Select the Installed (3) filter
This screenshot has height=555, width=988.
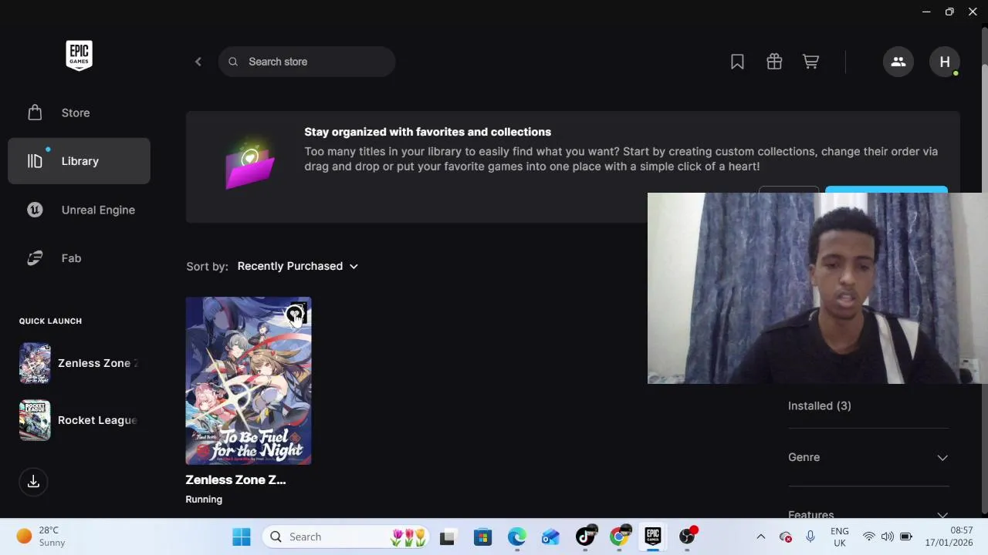[x=820, y=405]
